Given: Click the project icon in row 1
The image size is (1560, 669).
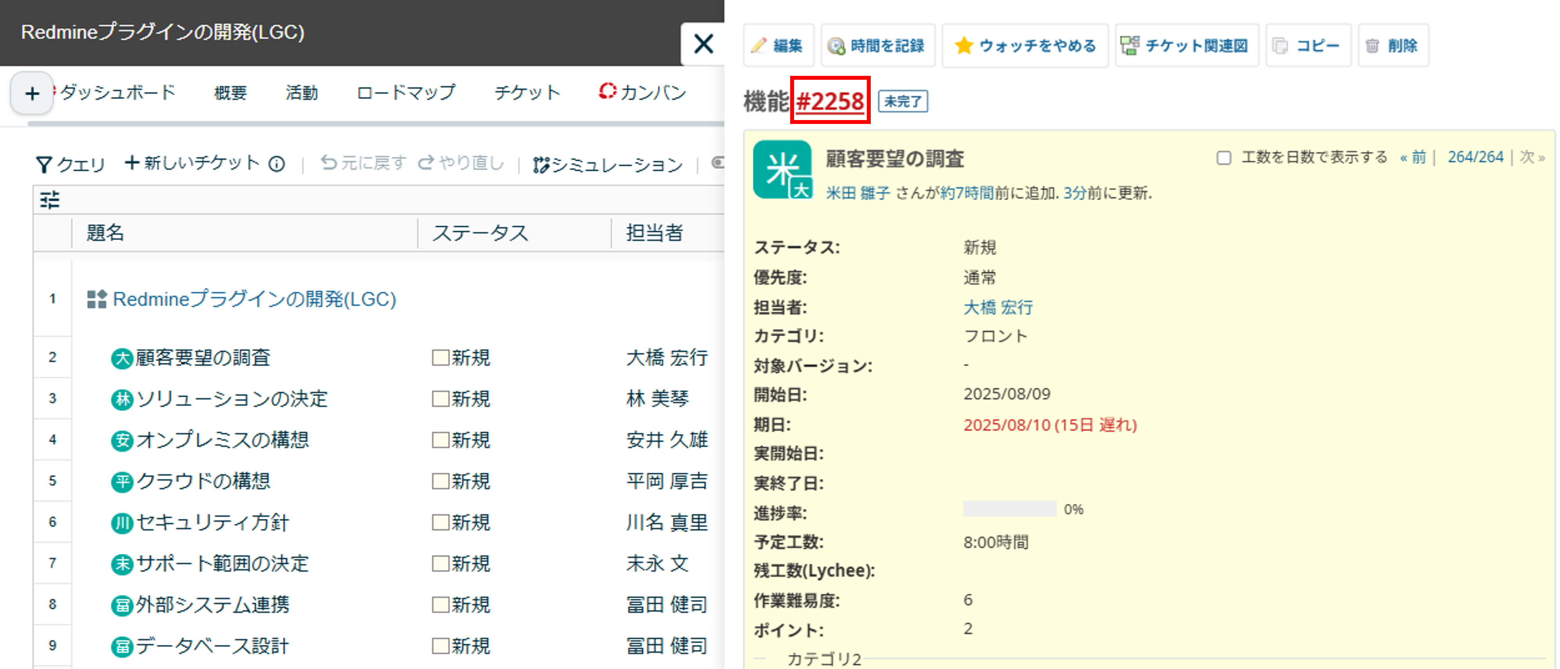Looking at the screenshot, I should (x=97, y=299).
